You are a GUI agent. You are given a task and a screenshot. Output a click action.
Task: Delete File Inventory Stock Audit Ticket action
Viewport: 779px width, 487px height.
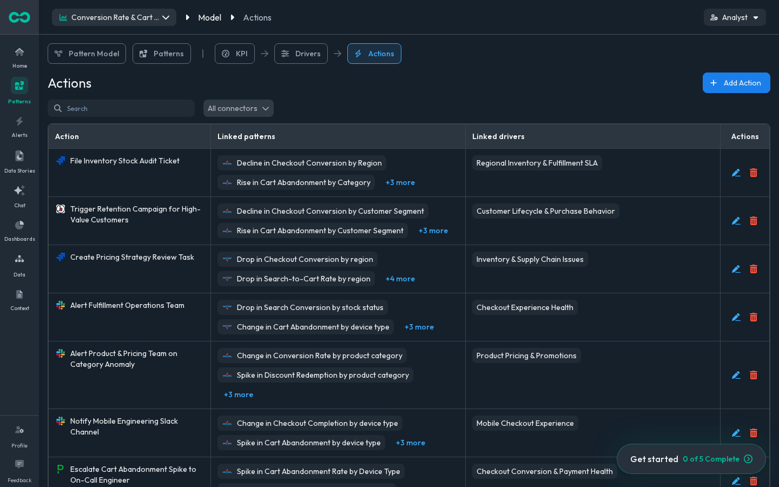754,173
